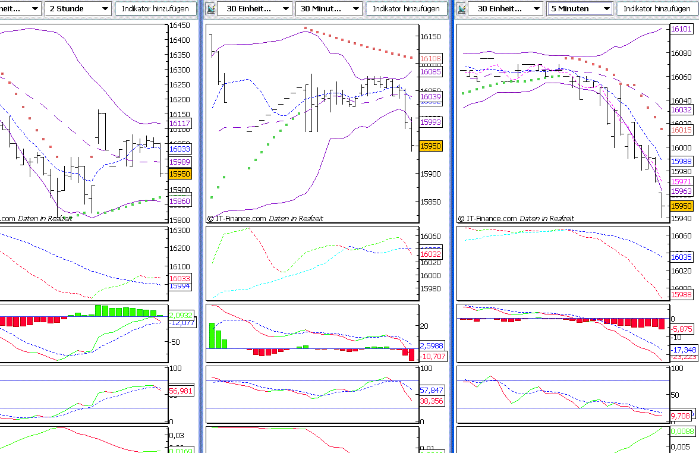The width and height of the screenshot is (699, 453).
Task: Click 'Indikator hinzufügen' in the 5-minute chart
Action: (657, 8)
